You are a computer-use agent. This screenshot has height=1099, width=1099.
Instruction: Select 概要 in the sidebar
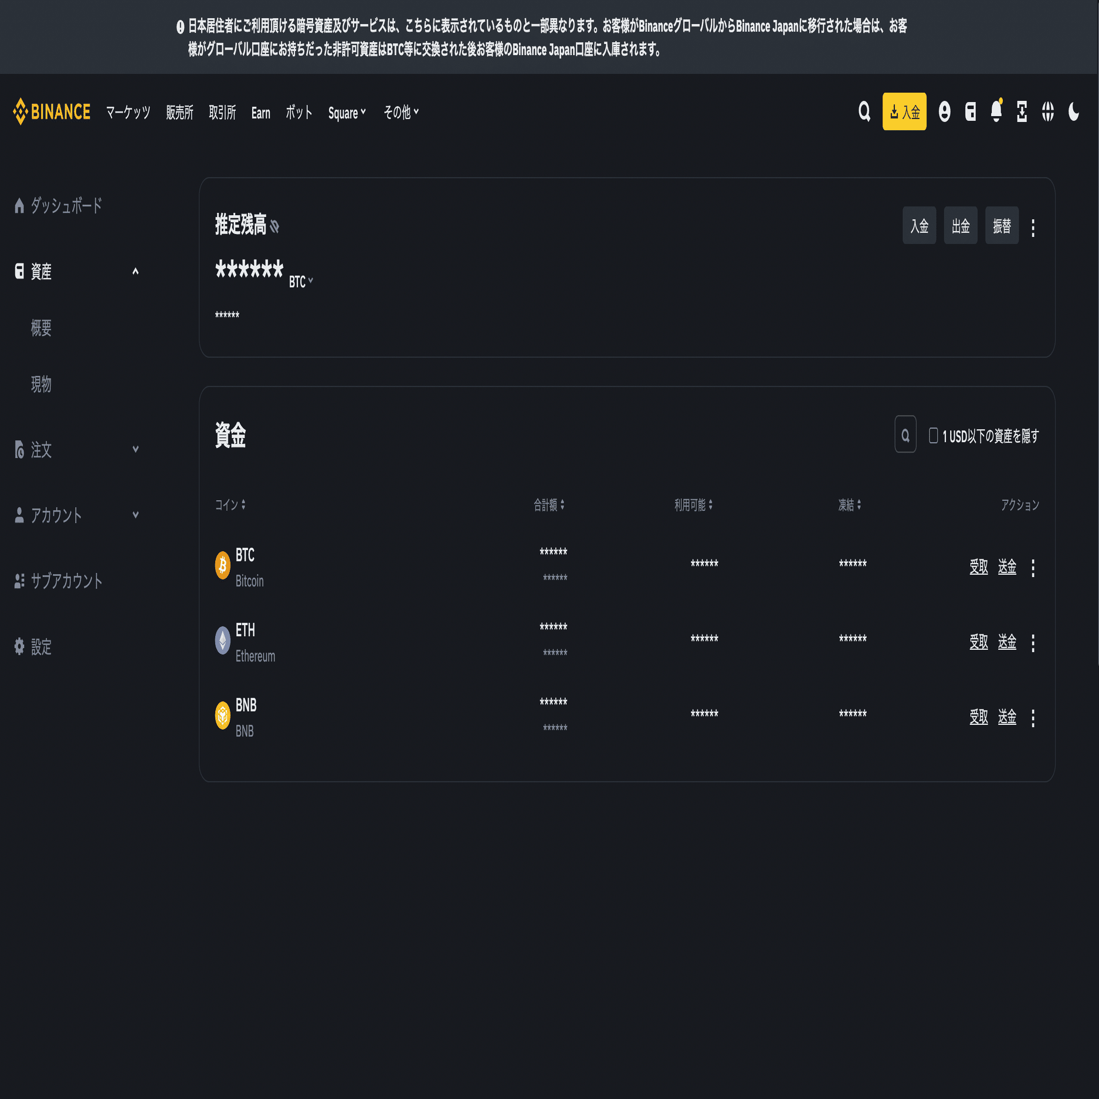click(41, 327)
